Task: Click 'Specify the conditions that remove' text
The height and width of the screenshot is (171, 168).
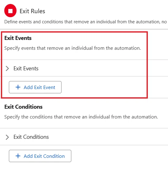Action: point(81,117)
